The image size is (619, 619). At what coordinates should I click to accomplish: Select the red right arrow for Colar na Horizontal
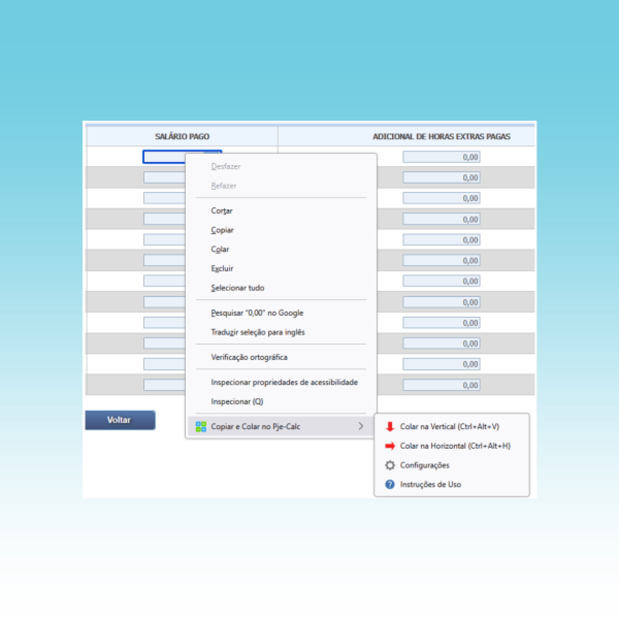390,446
